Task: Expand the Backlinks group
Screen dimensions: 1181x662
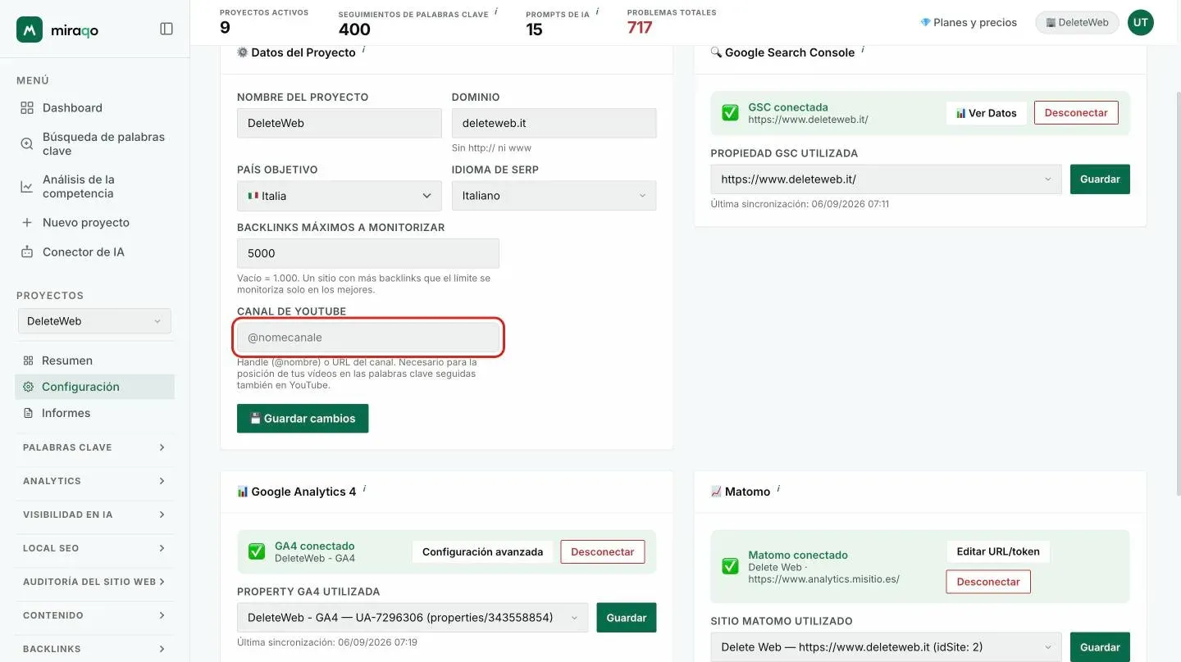Action: tap(94, 649)
